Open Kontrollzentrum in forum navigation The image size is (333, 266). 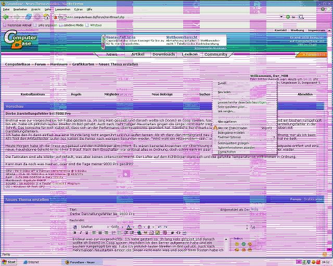[x=33, y=94]
